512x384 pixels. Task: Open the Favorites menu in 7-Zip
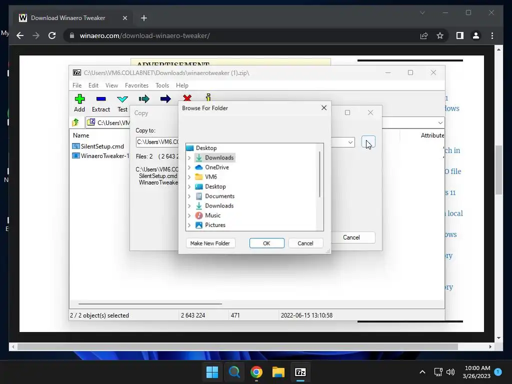tap(136, 85)
